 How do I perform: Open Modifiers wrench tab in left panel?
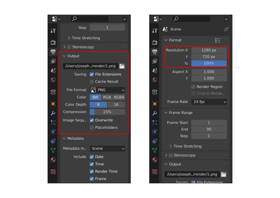(x=53, y=113)
